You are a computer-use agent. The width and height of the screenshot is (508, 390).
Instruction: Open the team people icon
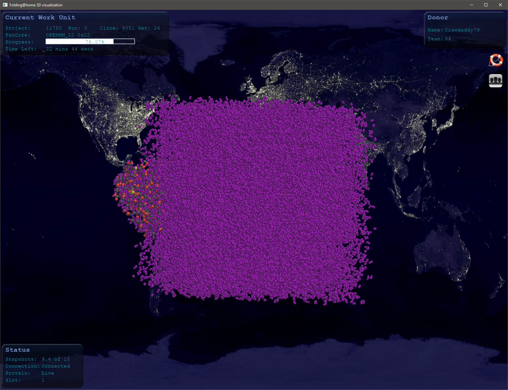coord(496,81)
